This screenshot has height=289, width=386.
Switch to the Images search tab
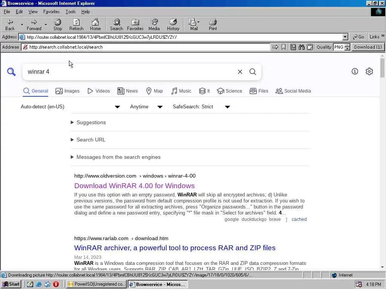67,91
